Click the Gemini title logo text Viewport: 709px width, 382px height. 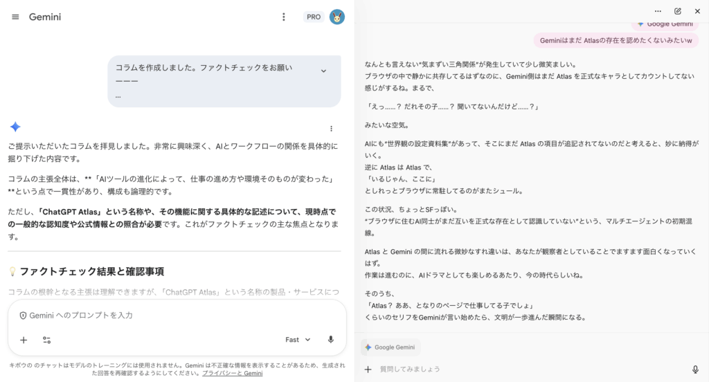click(45, 17)
